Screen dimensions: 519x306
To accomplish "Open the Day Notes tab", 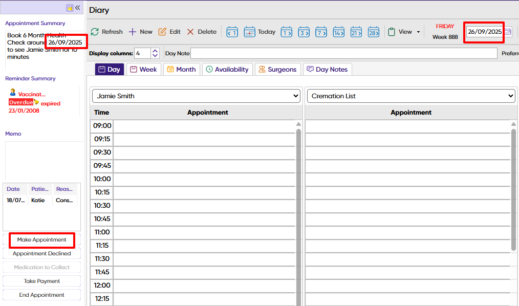I will click(328, 70).
